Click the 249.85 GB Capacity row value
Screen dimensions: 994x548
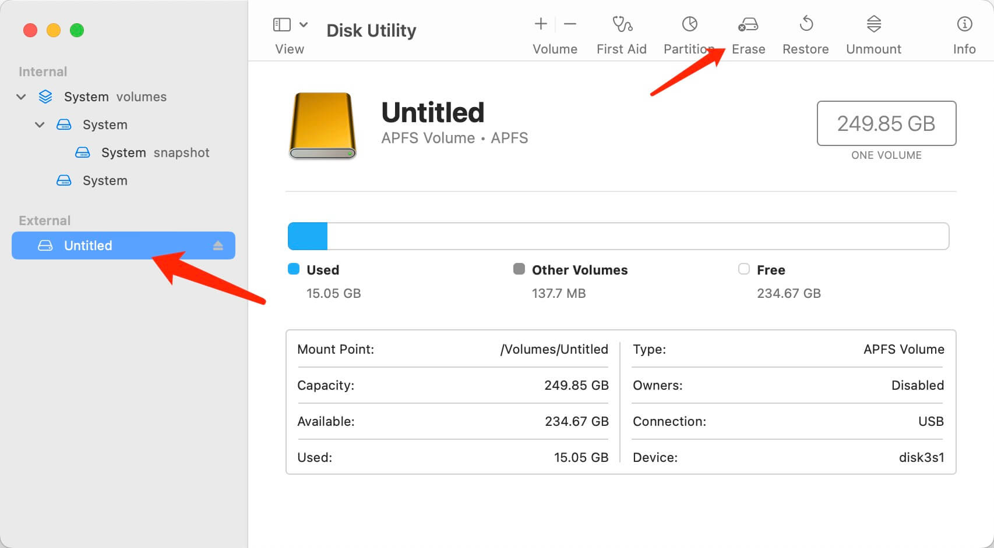pyautogui.click(x=577, y=385)
